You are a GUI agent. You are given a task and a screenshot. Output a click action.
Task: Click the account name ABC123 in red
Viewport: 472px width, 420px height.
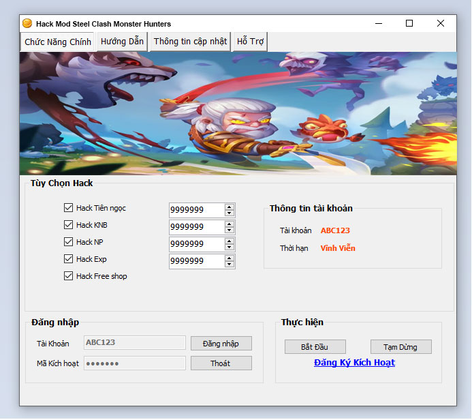[335, 230]
